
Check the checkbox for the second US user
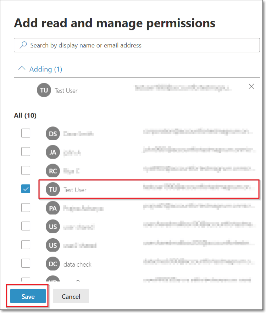click(26, 245)
